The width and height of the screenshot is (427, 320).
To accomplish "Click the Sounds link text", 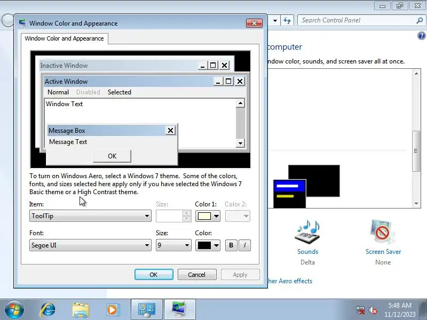I will [308, 251].
